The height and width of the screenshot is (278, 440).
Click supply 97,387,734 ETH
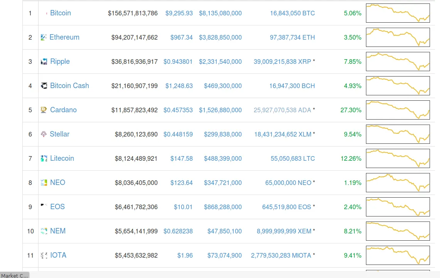[292, 37]
